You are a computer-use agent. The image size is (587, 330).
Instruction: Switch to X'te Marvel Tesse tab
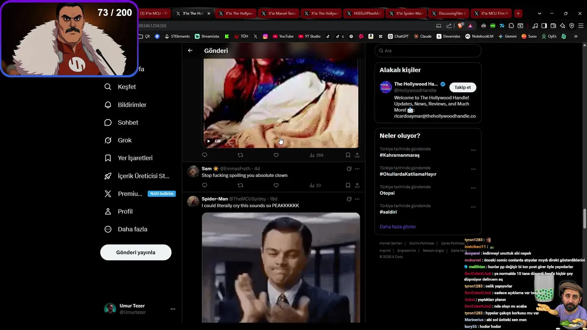click(x=278, y=13)
